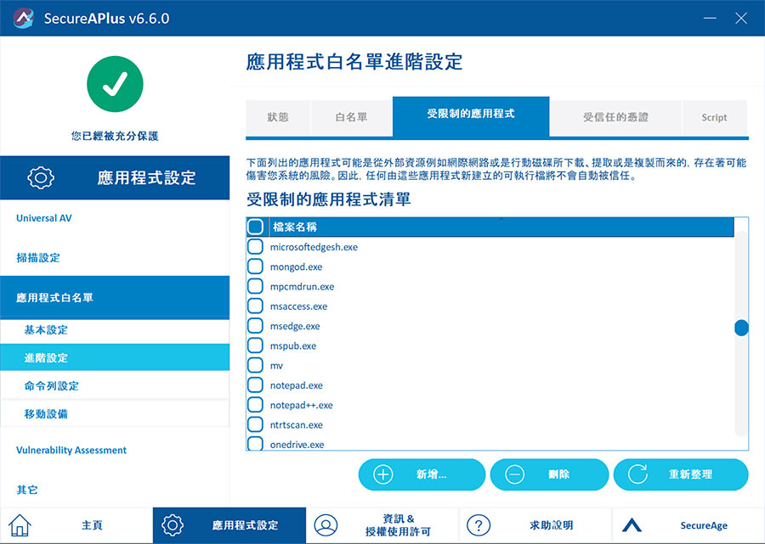This screenshot has width=765, height=544.
Task: Click the minus circle icon on 刪除 button
Action: pos(515,474)
